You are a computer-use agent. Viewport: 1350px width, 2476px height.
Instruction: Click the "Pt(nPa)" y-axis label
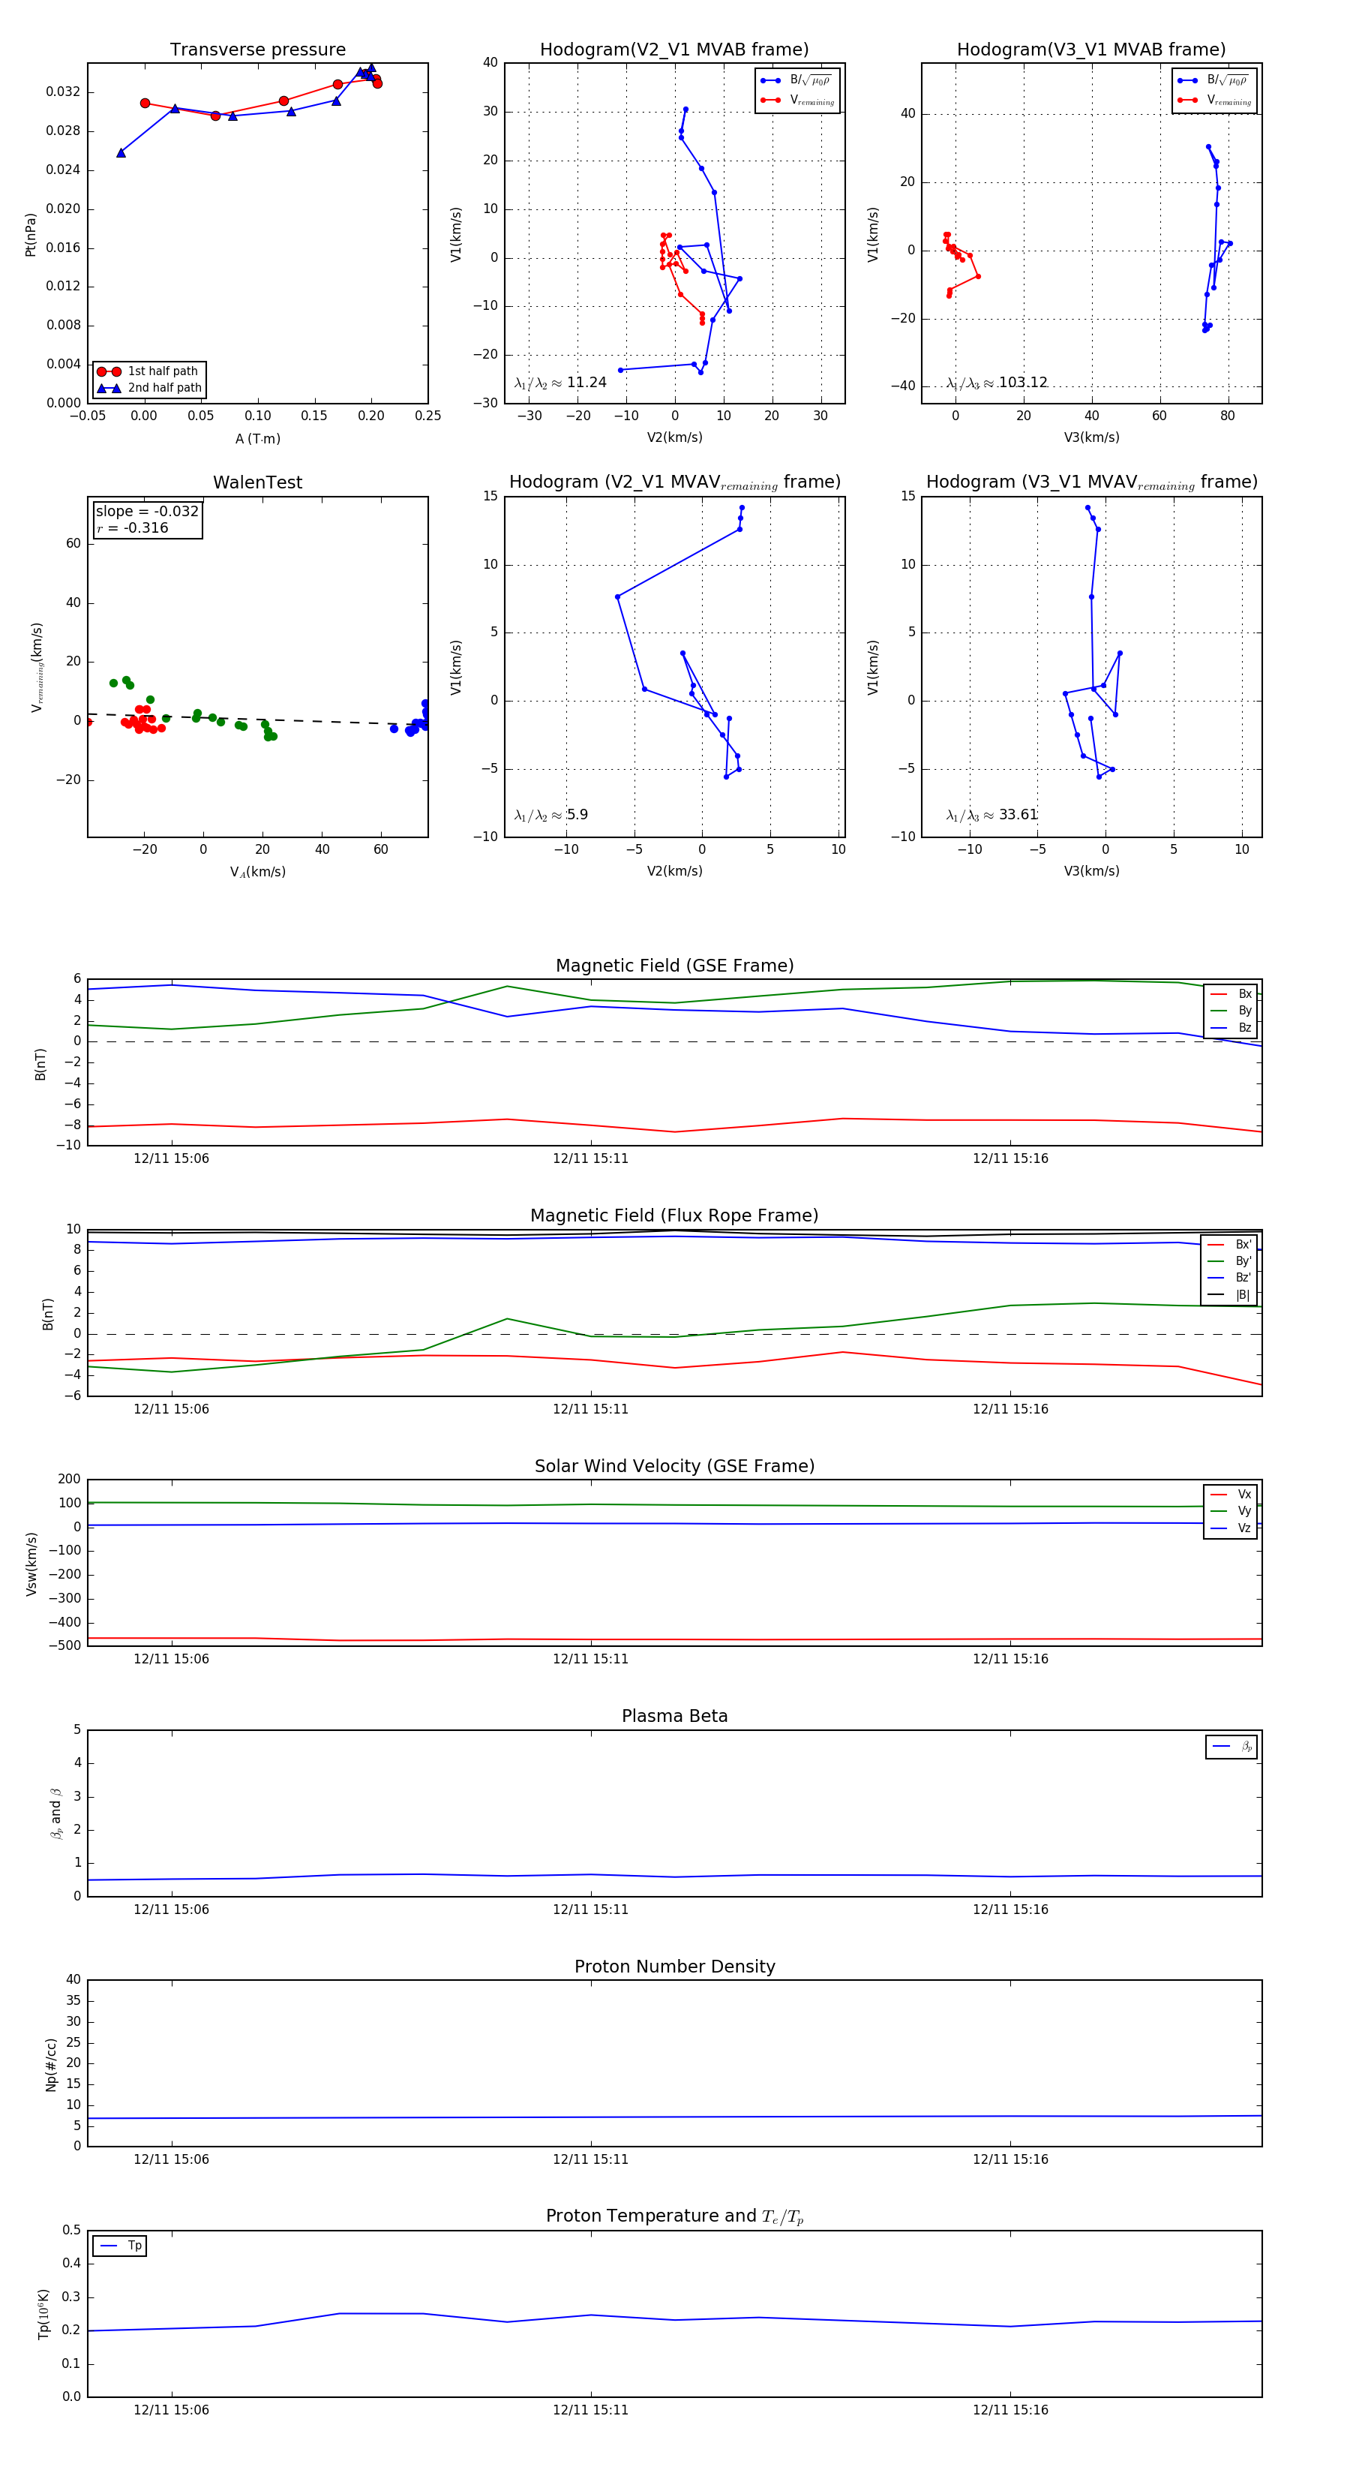pyautogui.click(x=30, y=235)
